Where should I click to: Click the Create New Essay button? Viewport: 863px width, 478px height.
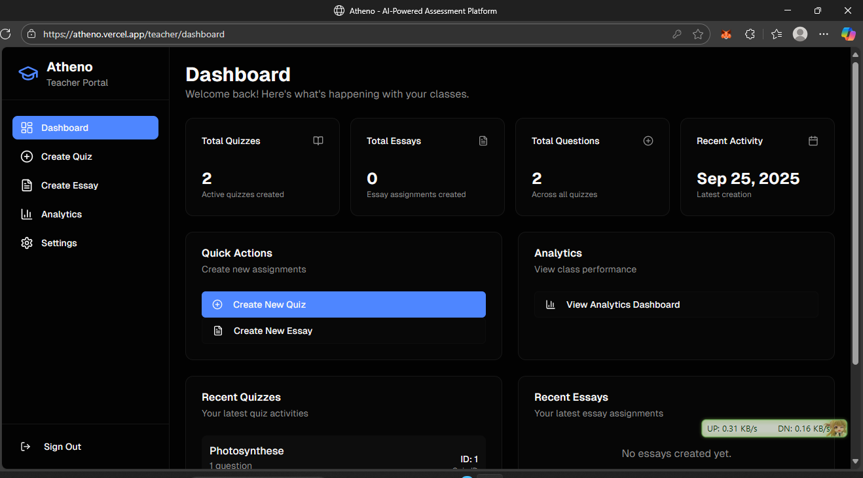coord(344,331)
